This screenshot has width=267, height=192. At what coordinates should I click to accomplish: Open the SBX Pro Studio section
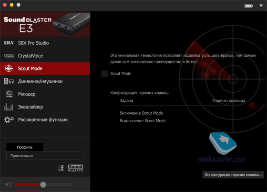tap(45, 43)
